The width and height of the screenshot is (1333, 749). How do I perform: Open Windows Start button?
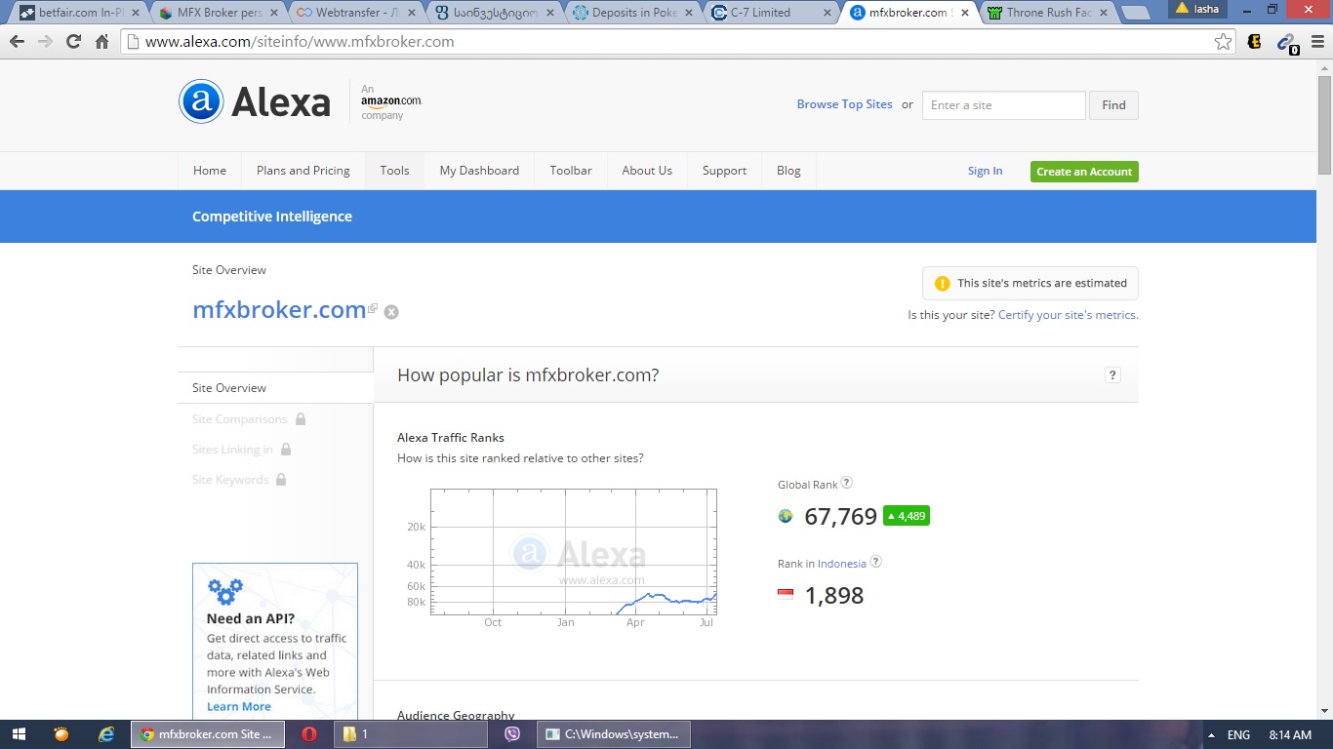click(19, 734)
